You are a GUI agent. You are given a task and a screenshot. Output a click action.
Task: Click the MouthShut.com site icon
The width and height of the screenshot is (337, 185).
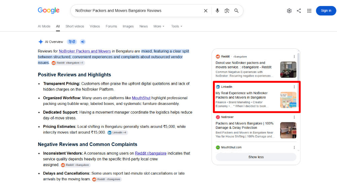point(218,147)
